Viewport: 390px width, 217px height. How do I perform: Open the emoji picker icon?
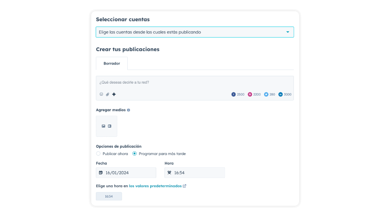[x=101, y=94]
